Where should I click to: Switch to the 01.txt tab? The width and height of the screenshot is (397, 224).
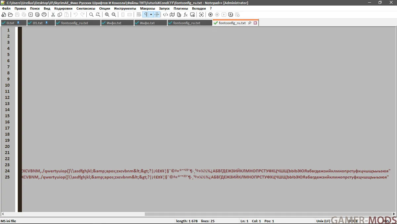click(38, 23)
